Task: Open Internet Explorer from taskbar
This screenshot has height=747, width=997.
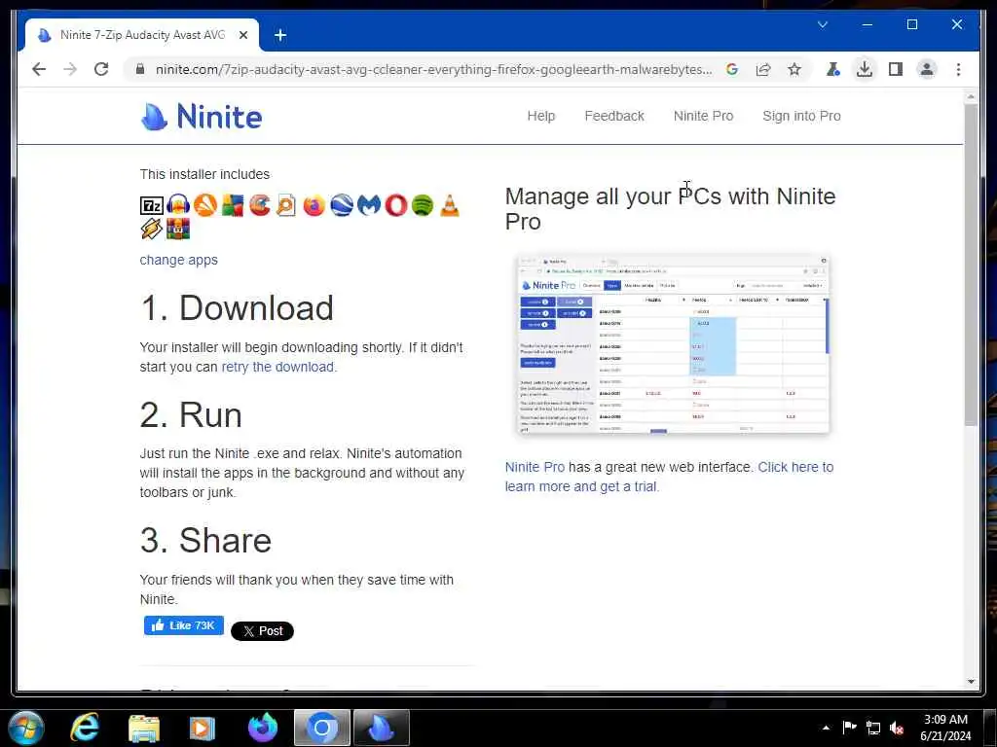Action: click(85, 728)
